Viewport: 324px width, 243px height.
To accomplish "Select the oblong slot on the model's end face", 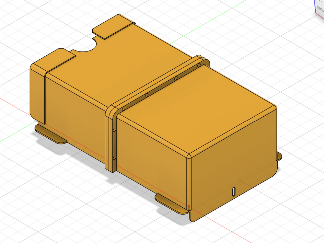I will click(234, 191).
